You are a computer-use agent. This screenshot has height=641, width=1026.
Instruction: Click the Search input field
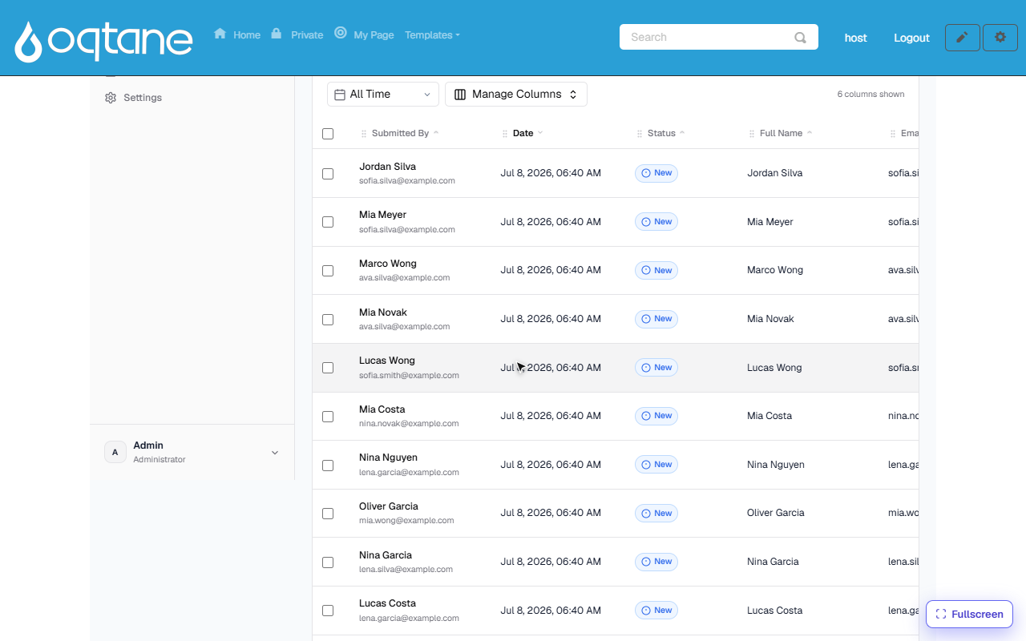719,37
